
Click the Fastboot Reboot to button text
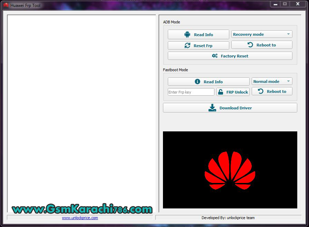coord(276,91)
